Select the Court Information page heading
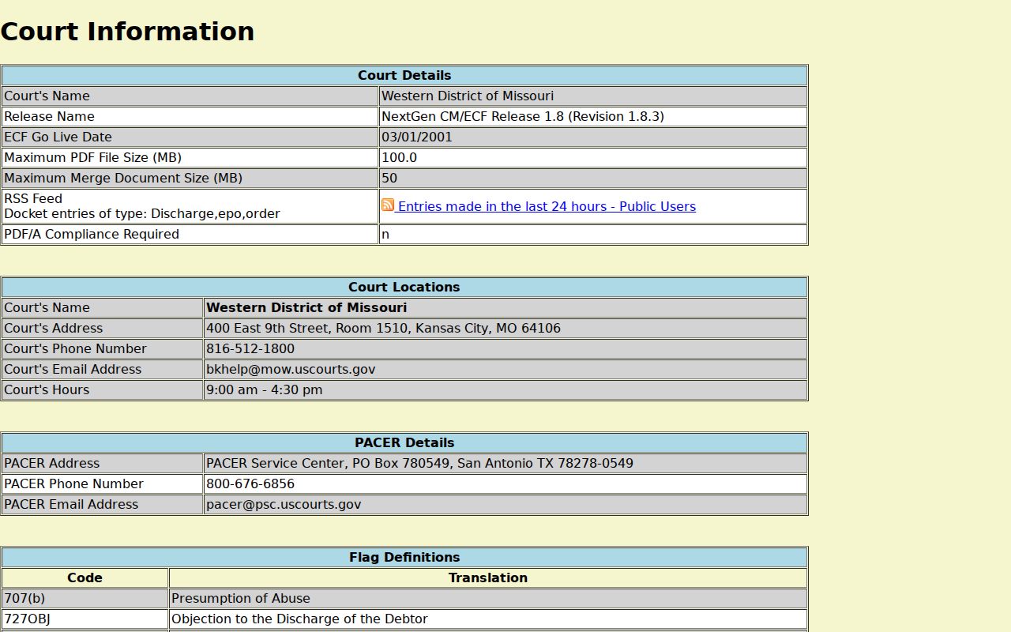 click(127, 32)
